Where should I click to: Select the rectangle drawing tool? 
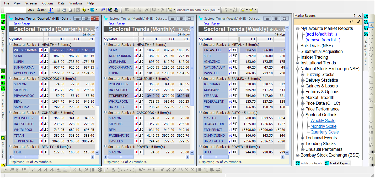[371, 82]
